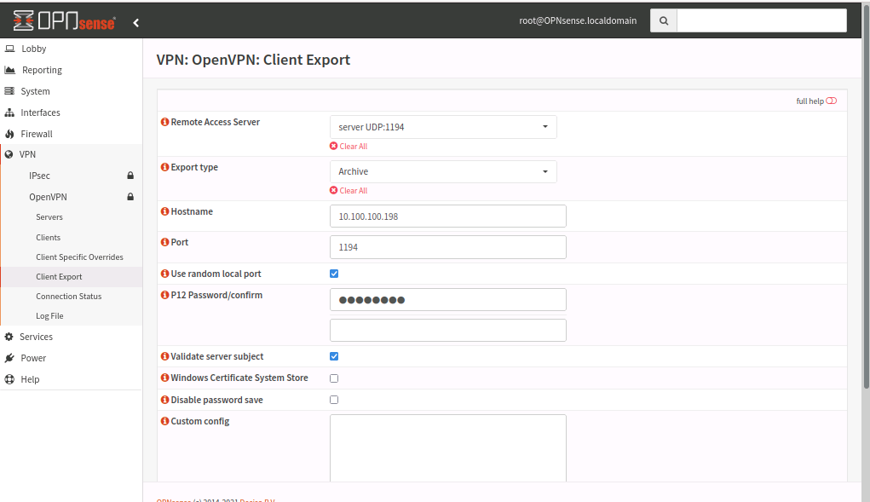Click the info icon beside P12 Password/confirm
Screen dimensions: 870x502
pos(165,295)
